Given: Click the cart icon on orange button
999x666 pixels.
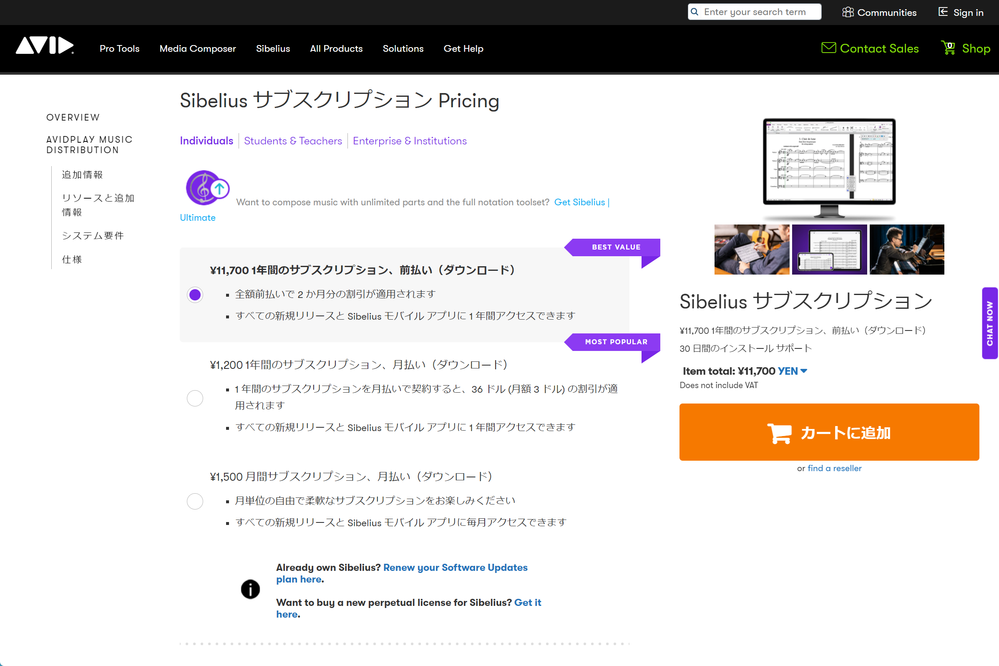Looking at the screenshot, I should pyautogui.click(x=780, y=433).
